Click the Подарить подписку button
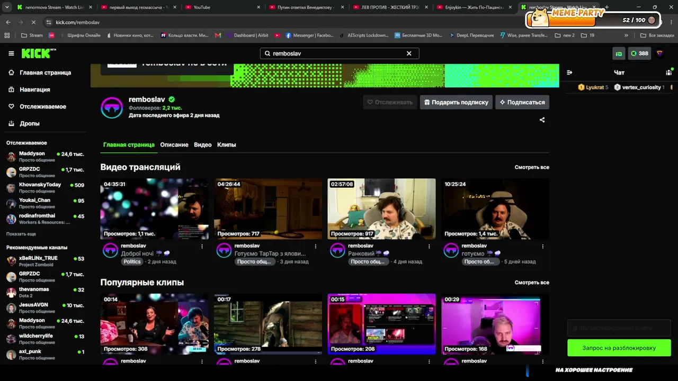The image size is (678, 381). [x=456, y=102]
